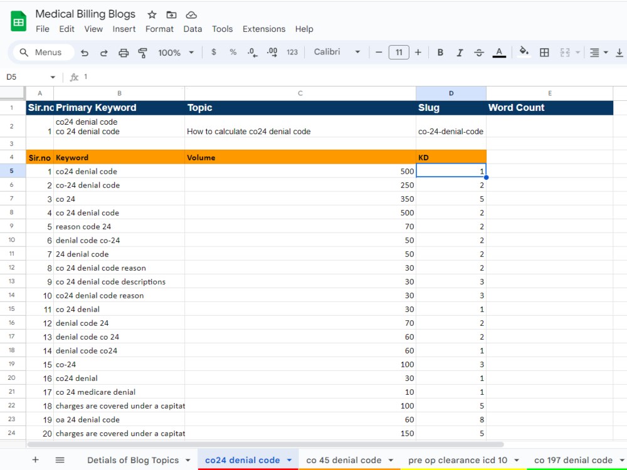This screenshot has height=470, width=627.
Task: Switch to pre op clearance icd 10 tab
Action: pos(458,460)
